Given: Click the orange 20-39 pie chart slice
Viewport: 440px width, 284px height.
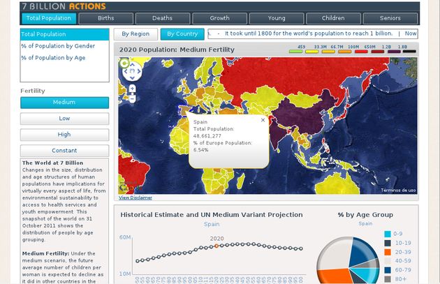Looking at the screenshot, I should pyautogui.click(x=334, y=276).
